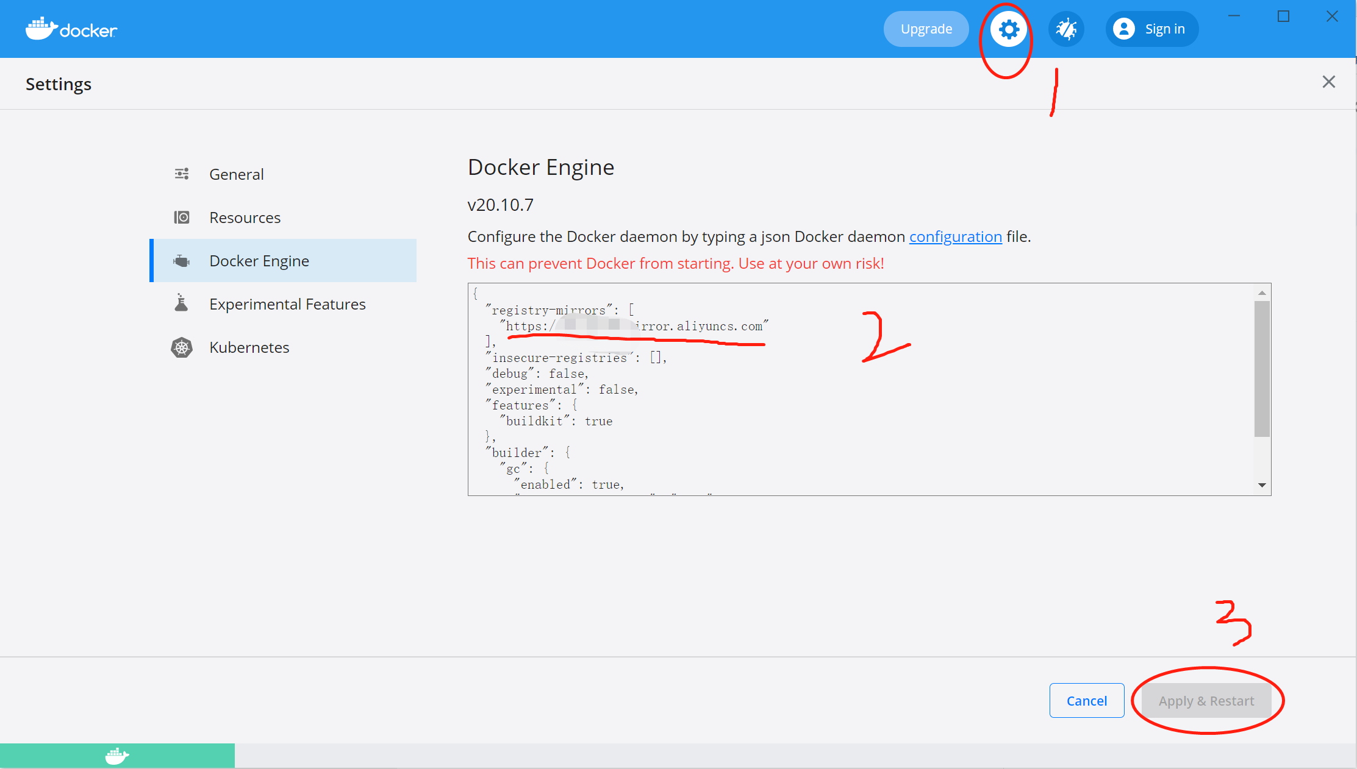
Task: Close the Settings panel with the X
Action: point(1328,82)
